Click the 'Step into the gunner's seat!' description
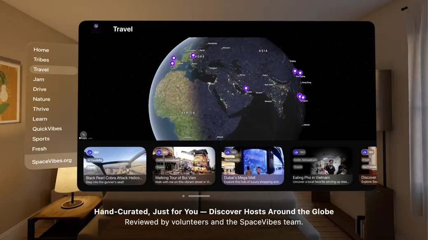This screenshot has height=240, width=428. (105, 182)
